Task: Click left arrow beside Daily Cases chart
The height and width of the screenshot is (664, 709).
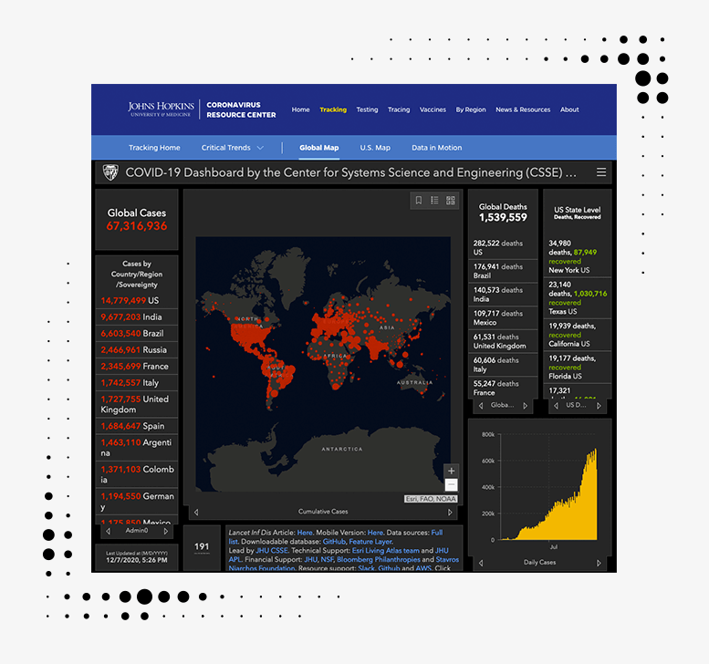Action: [x=482, y=563]
